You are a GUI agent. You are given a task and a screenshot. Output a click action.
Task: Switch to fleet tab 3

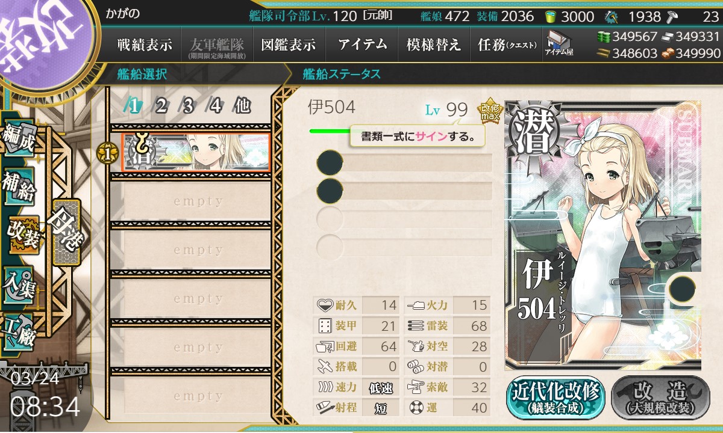(x=188, y=106)
